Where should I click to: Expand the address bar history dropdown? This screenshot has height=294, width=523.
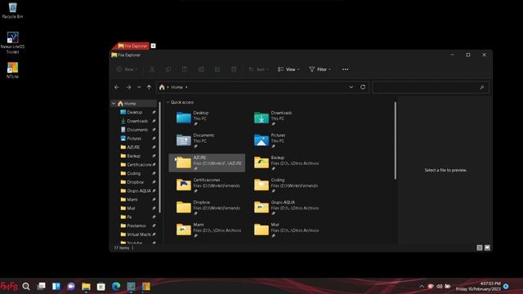(351, 87)
